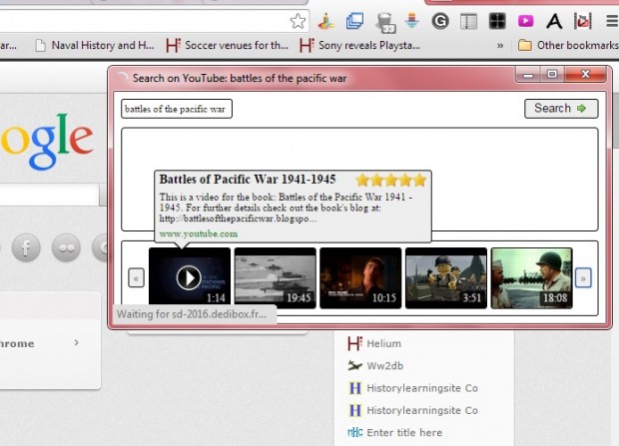Click the four-square grid extension icon
This screenshot has height=446, width=619.
click(496, 20)
